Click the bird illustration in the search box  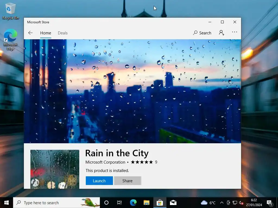[90, 203]
